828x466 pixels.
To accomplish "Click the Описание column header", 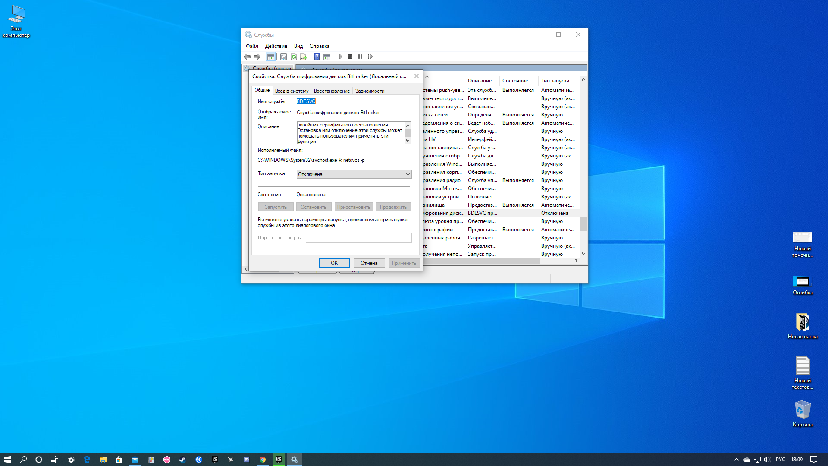I will 482,81.
